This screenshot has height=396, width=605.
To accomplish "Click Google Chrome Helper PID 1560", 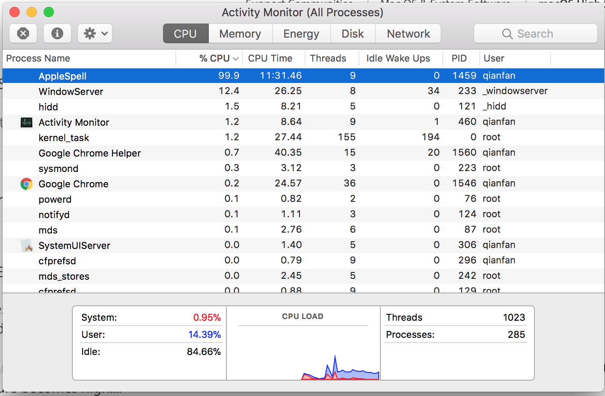I will coord(464,153).
